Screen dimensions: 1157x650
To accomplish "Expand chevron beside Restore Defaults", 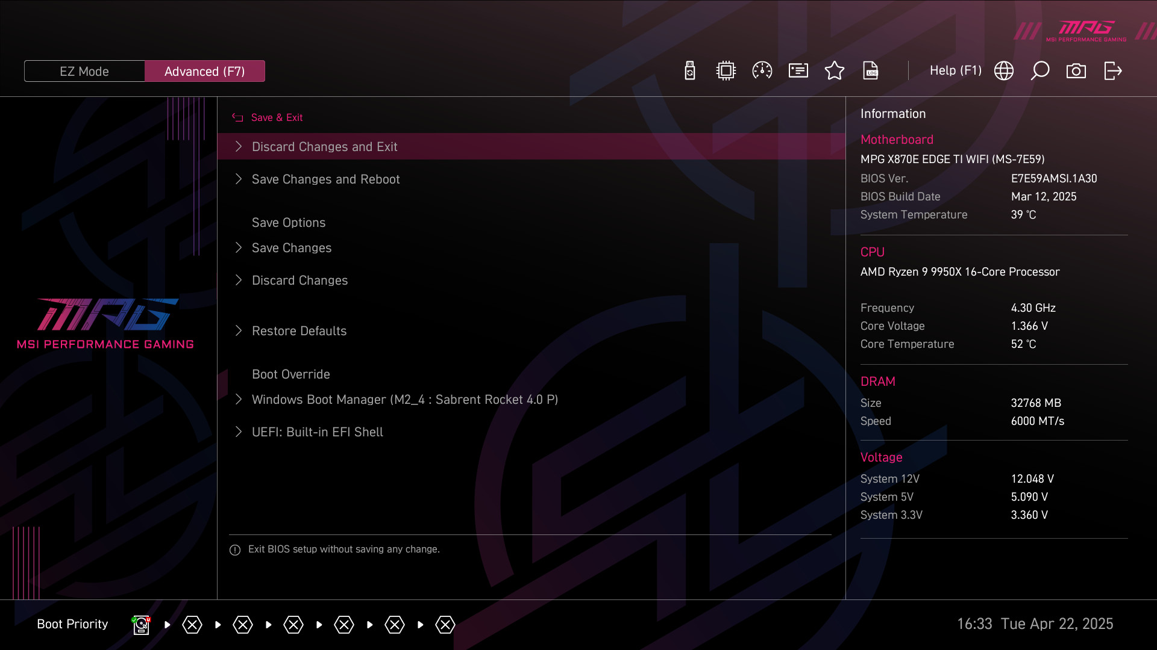I will tap(239, 330).
